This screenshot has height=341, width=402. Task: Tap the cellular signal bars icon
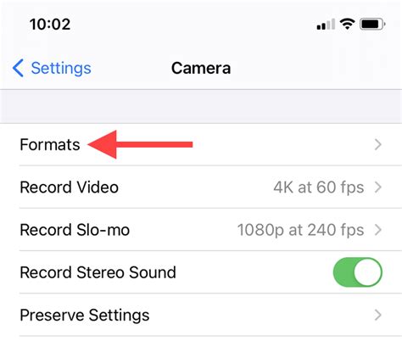[326, 24]
